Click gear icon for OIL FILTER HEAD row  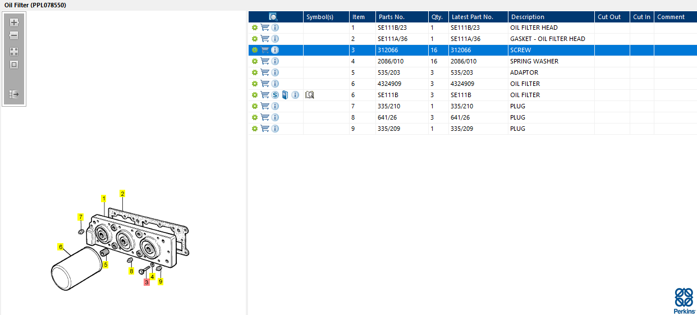coord(255,28)
